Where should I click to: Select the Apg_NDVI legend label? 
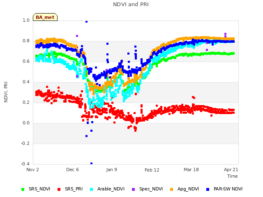188,189
